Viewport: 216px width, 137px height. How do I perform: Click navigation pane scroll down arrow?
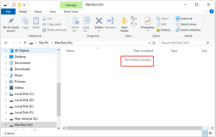tap(59, 128)
